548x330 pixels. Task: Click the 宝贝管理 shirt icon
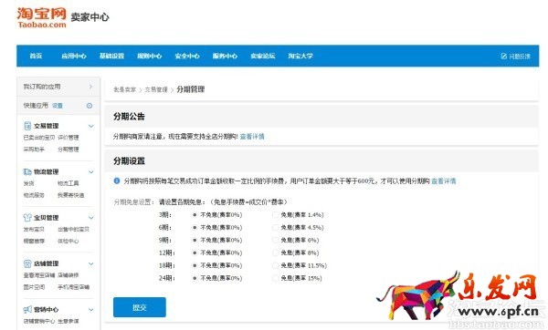pos(27,218)
